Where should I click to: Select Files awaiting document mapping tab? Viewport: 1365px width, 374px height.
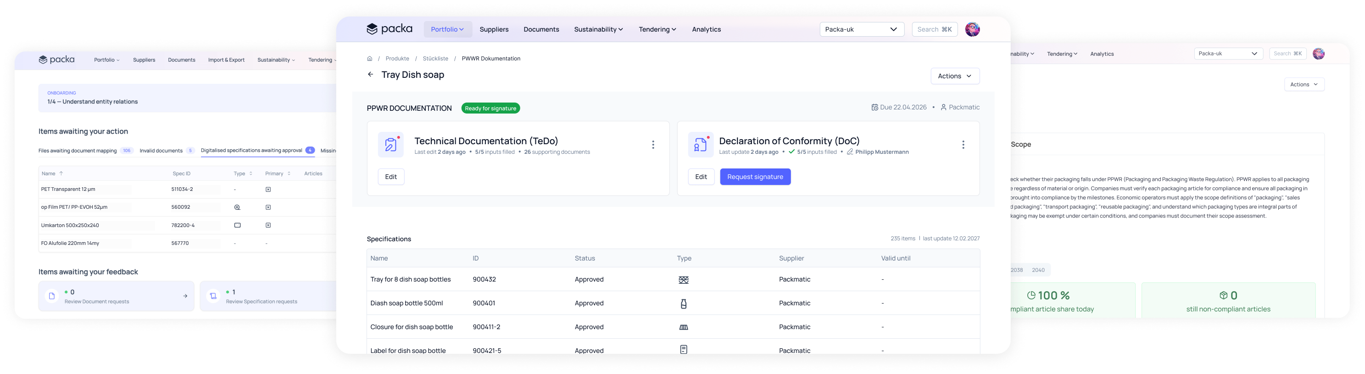(85, 151)
